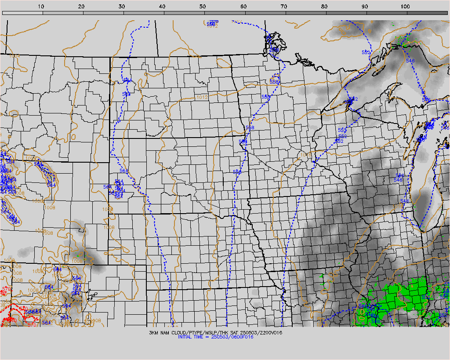Click the "20" value on cloud scale

(81, 6)
